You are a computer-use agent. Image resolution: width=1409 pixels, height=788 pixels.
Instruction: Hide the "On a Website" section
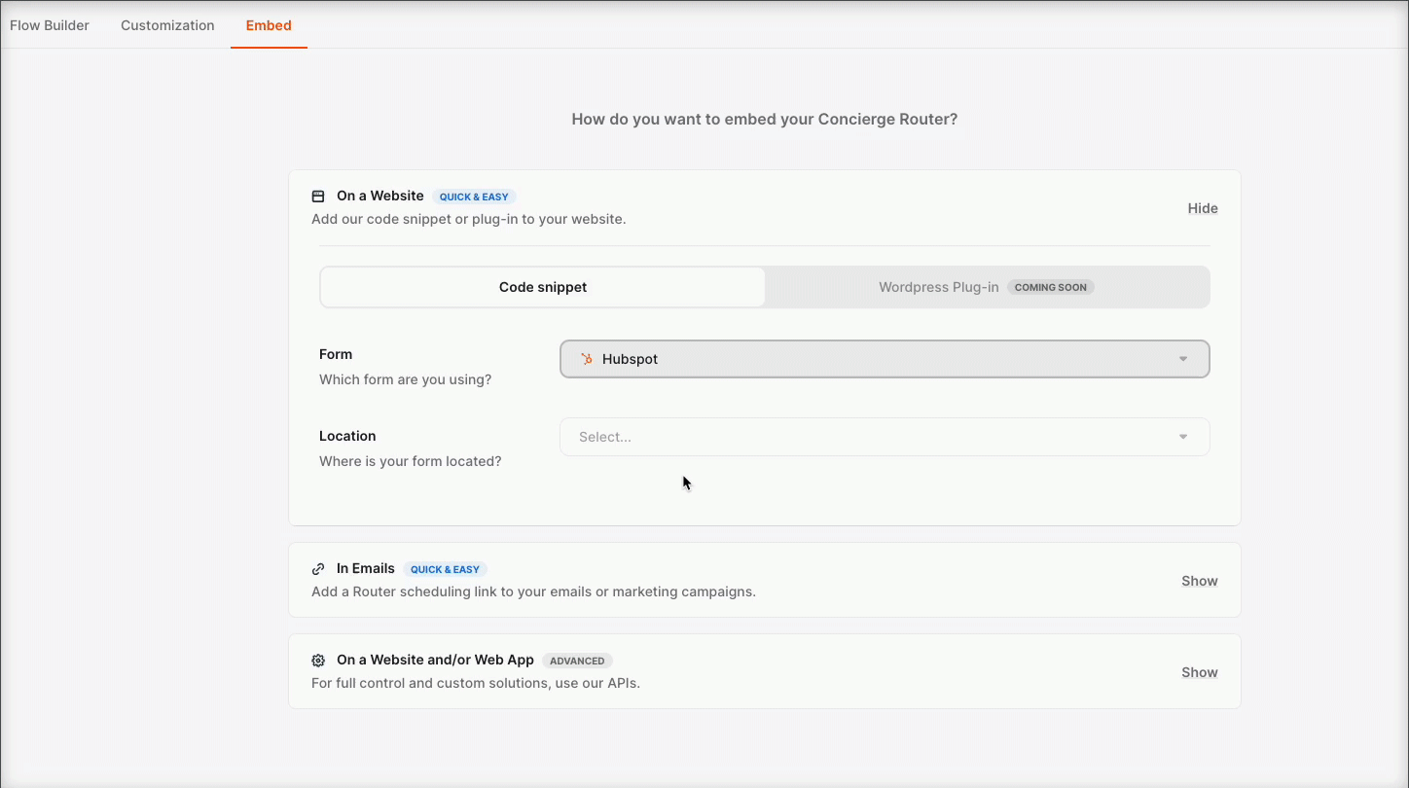1203,207
